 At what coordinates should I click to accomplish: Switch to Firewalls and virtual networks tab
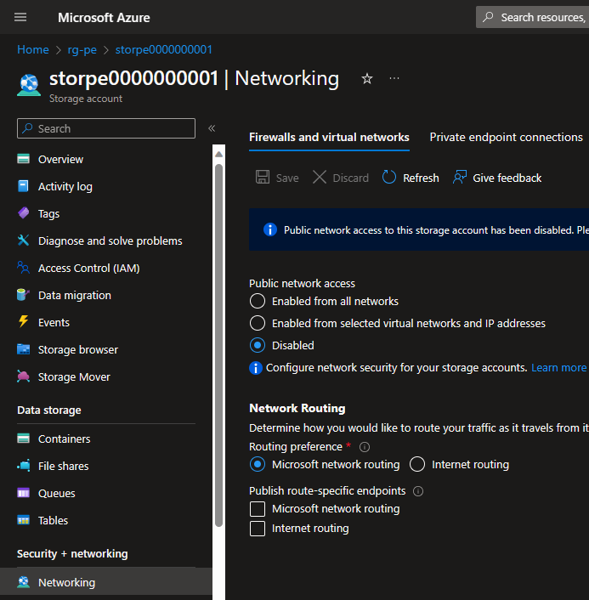[x=329, y=137]
